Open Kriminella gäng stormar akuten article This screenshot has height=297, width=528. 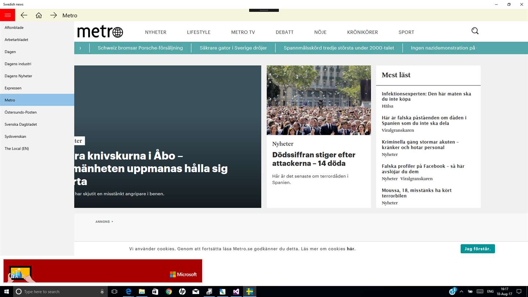(x=420, y=145)
